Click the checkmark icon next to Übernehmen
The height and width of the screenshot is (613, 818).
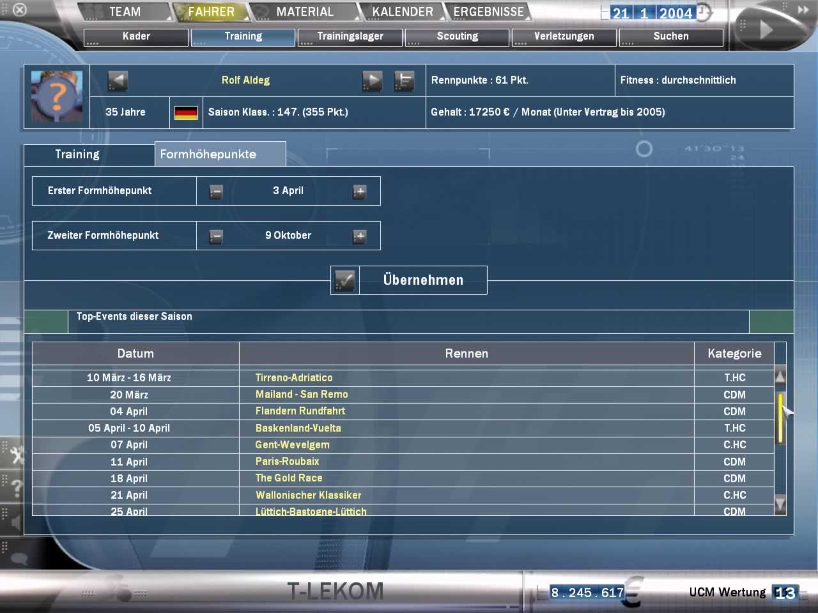point(344,280)
